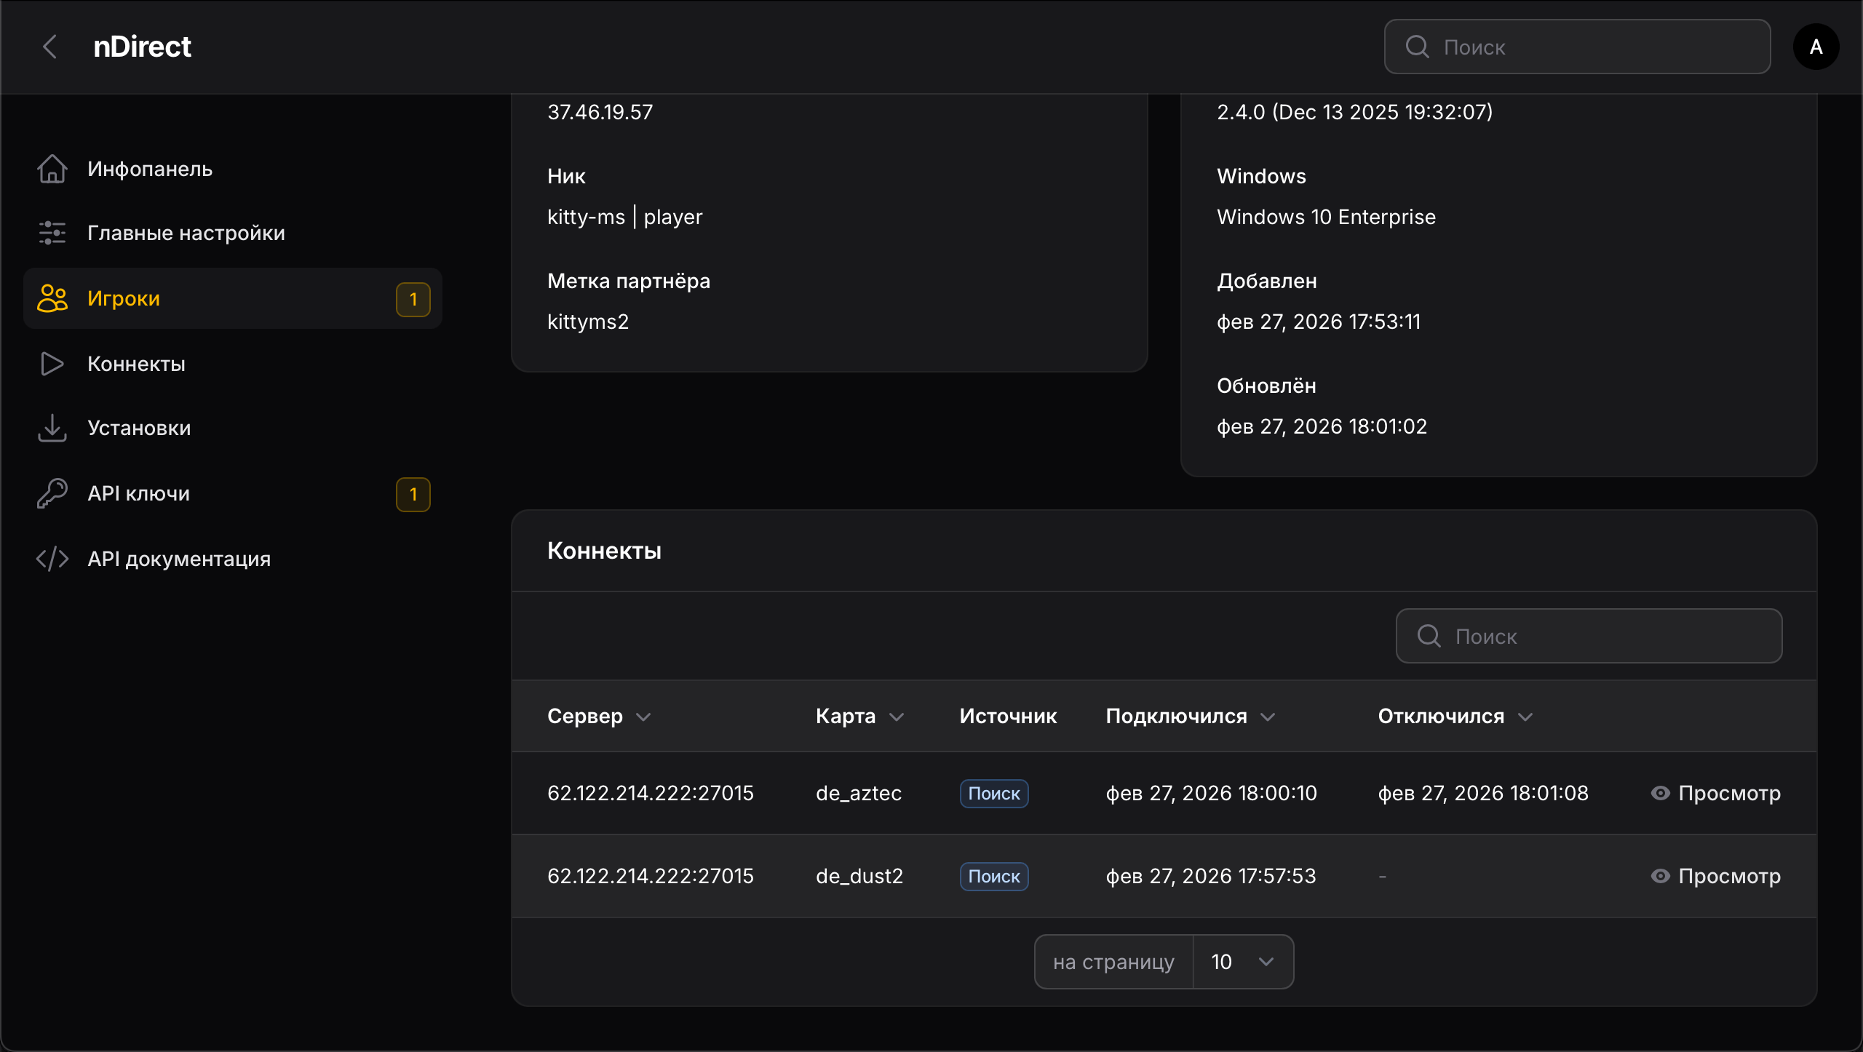
Task: Open the per-page count dropdown showing 10
Action: pyautogui.click(x=1242, y=961)
